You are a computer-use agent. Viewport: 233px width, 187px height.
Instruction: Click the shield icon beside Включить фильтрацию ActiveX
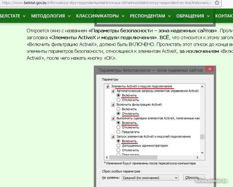pyautogui.click(x=113, y=105)
